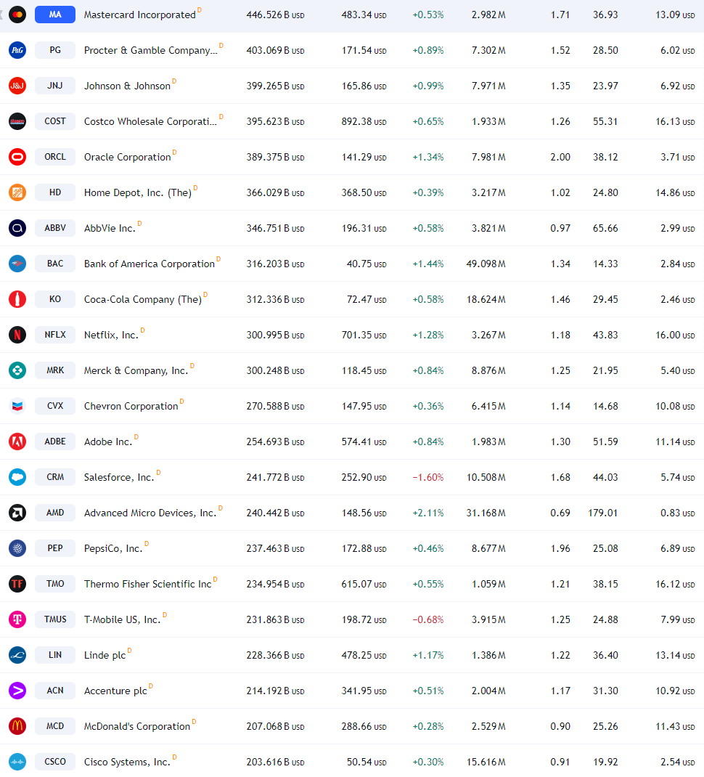Click the Netflix logo icon
Viewport: 704px width, 777px height.
point(17,335)
